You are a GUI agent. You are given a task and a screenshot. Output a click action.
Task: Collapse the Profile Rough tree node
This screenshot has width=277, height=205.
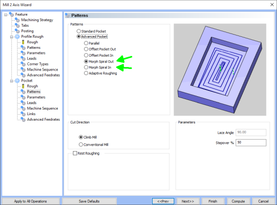12,37
